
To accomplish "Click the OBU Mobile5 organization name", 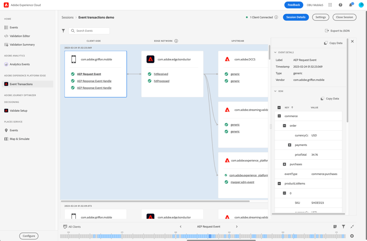I will click(x=315, y=5).
